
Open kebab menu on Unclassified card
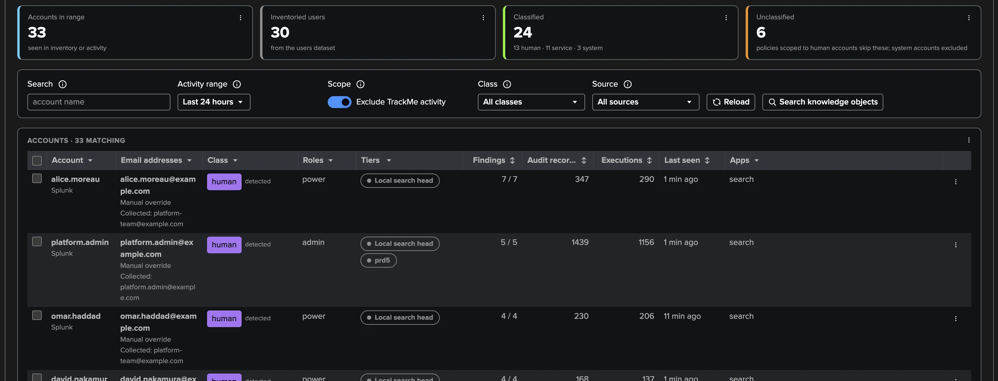969,18
